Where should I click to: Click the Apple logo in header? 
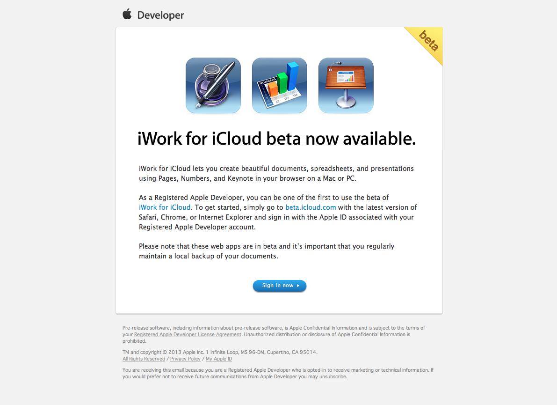pos(127,14)
